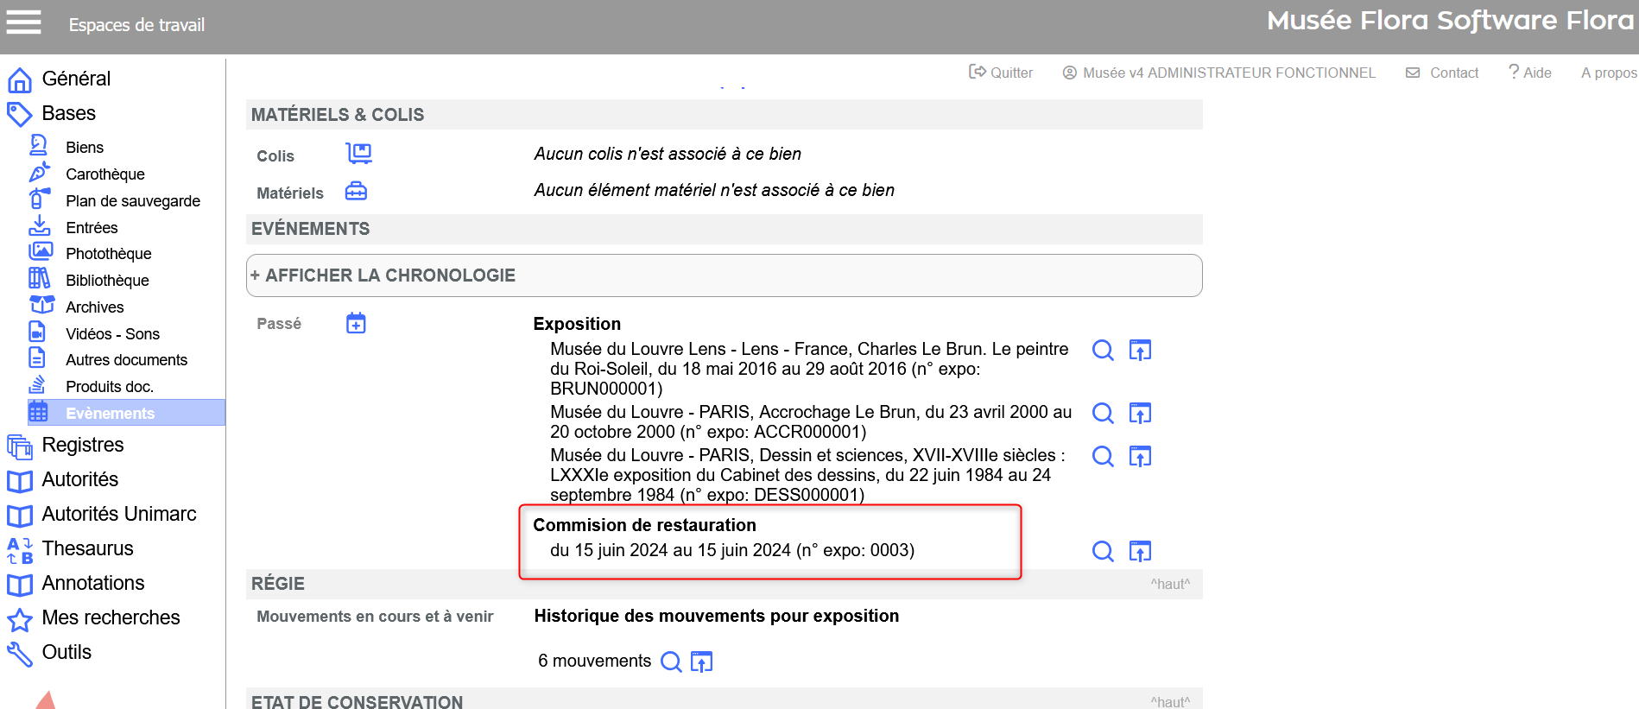The width and height of the screenshot is (1639, 709).
Task: Click Espaces de travail title
Action: tap(136, 25)
